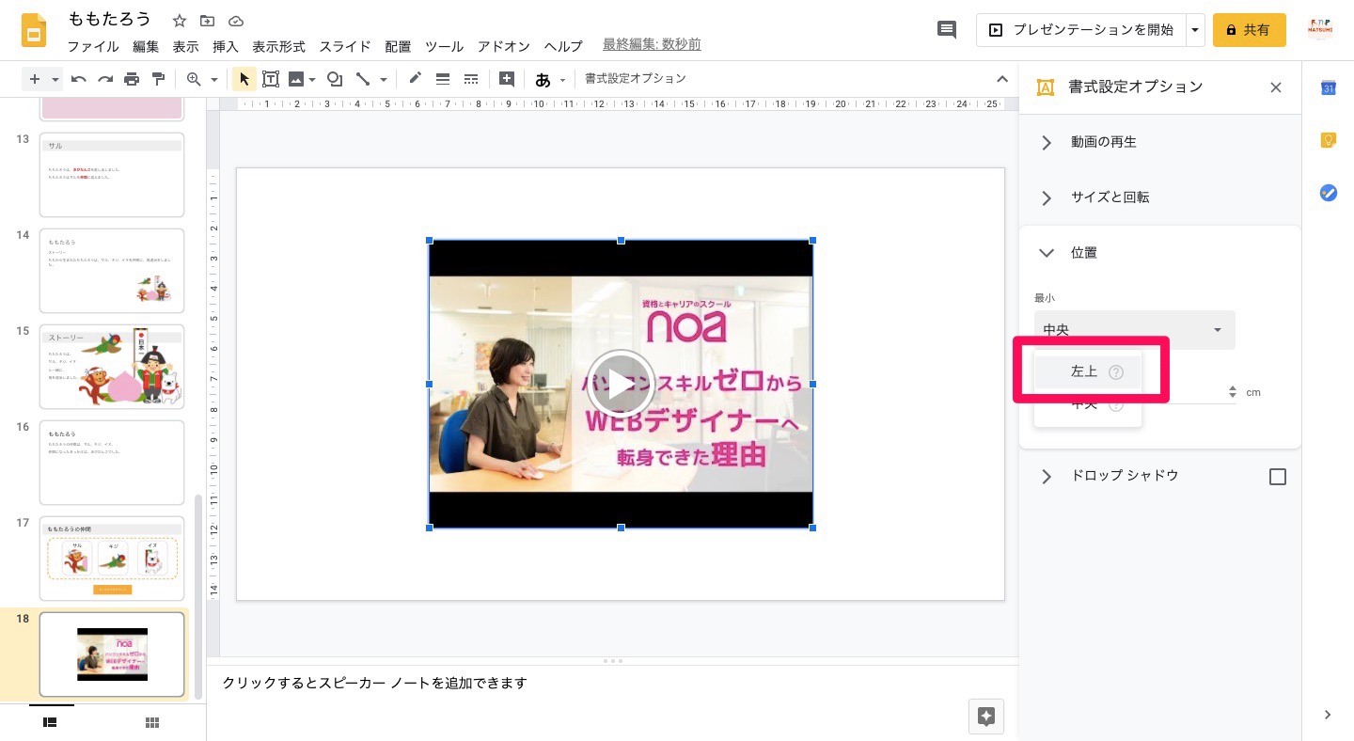
Task: Open the 編集 menu
Action: click(146, 46)
